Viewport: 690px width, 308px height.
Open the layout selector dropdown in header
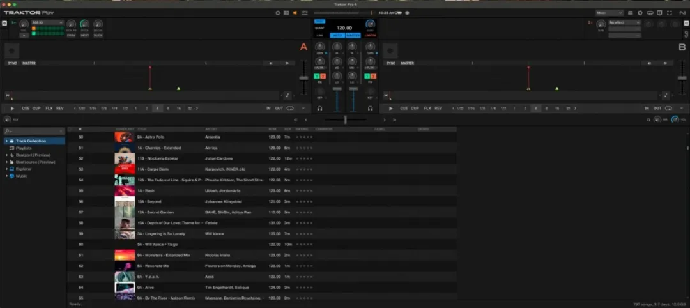609,13
